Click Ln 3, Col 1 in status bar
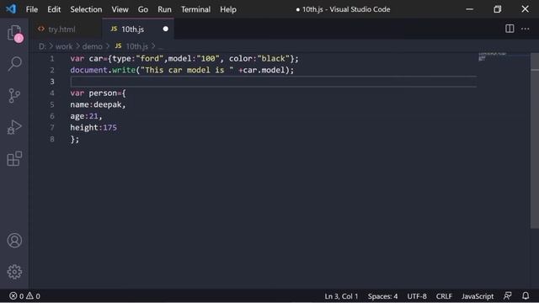Viewport: 539px width, 303px height. point(341,295)
